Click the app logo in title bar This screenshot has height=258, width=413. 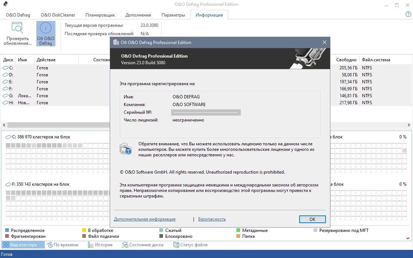pos(5,4)
